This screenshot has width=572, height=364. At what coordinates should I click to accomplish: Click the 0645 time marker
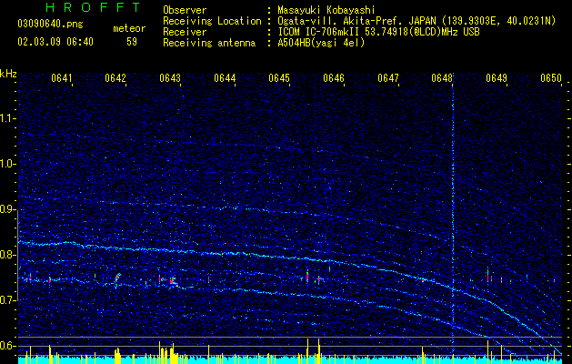coord(279,78)
